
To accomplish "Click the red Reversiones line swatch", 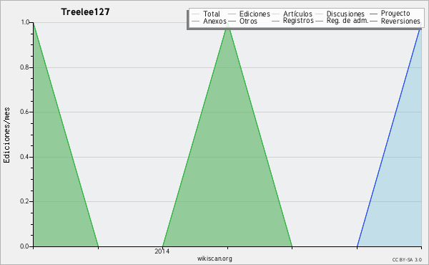I will [x=373, y=21].
